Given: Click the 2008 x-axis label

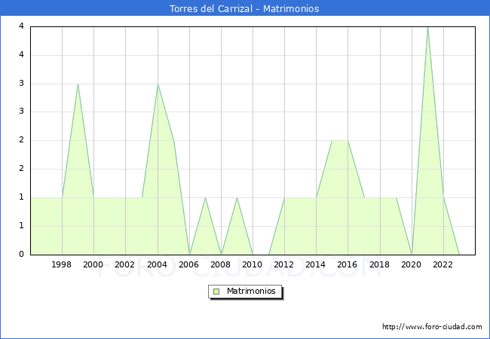Looking at the screenshot, I should [220, 264].
